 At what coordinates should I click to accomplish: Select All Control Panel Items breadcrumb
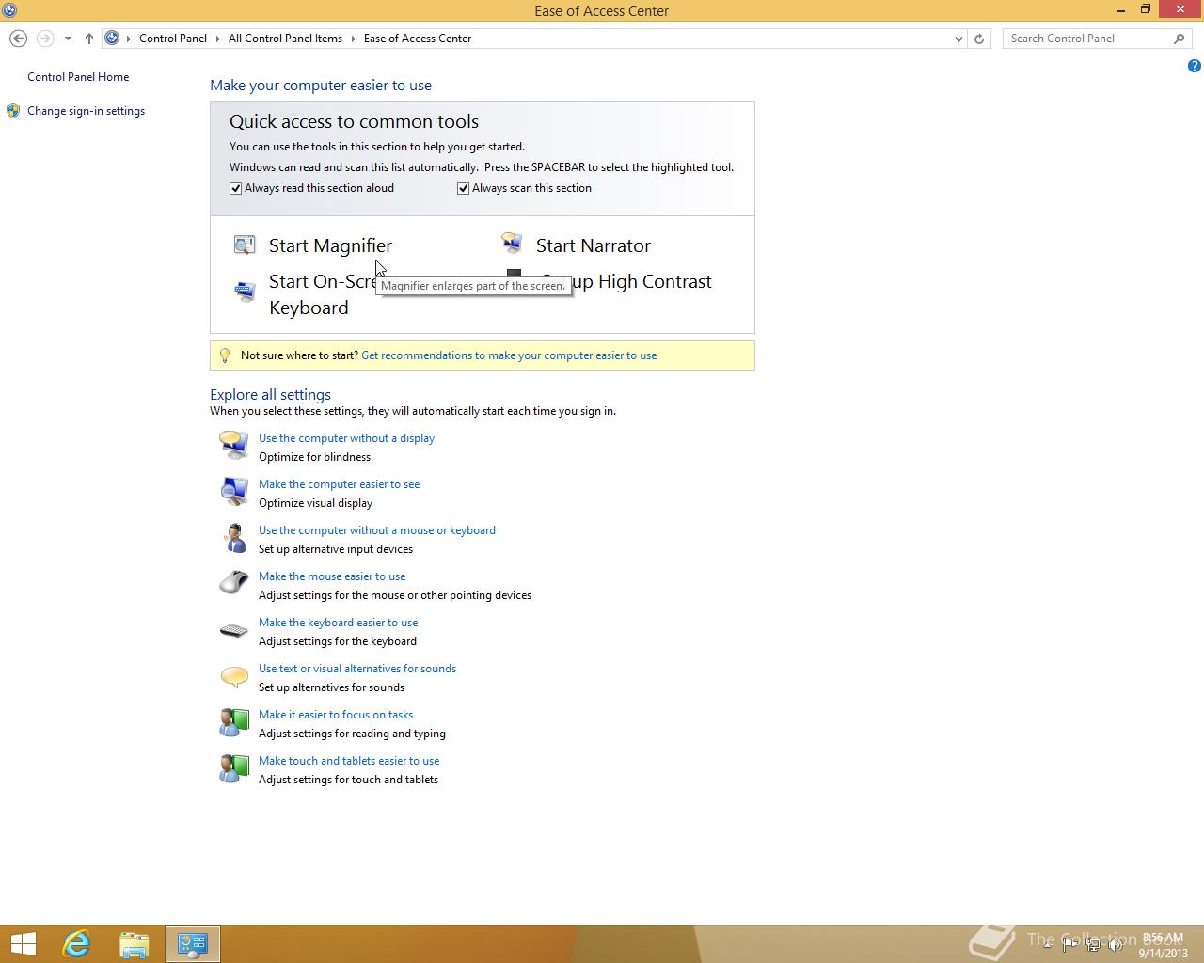coord(285,39)
